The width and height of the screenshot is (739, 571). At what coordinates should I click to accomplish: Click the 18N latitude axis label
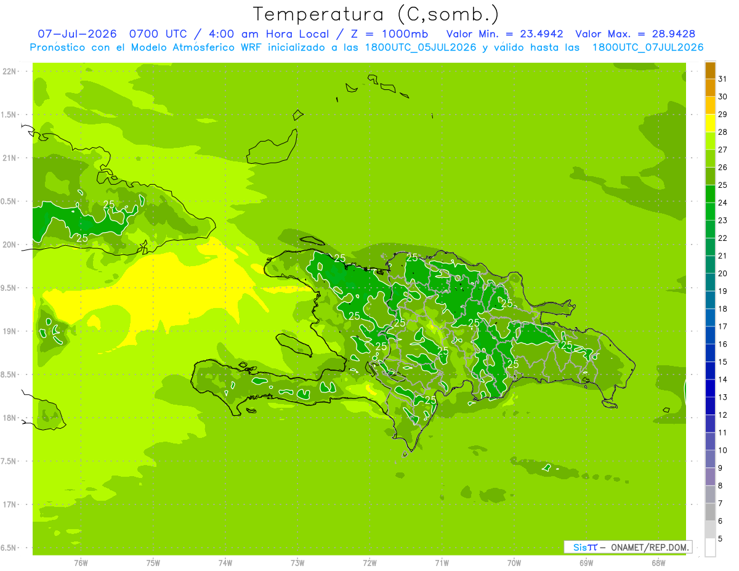(x=10, y=418)
